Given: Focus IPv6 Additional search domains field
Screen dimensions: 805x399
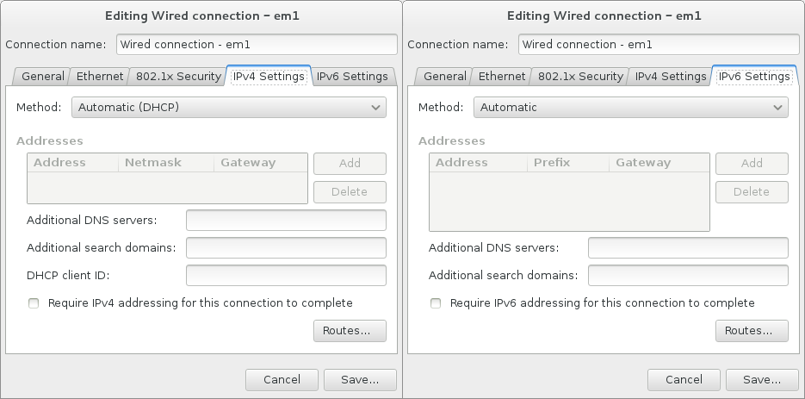Looking at the screenshot, I should click(x=688, y=276).
